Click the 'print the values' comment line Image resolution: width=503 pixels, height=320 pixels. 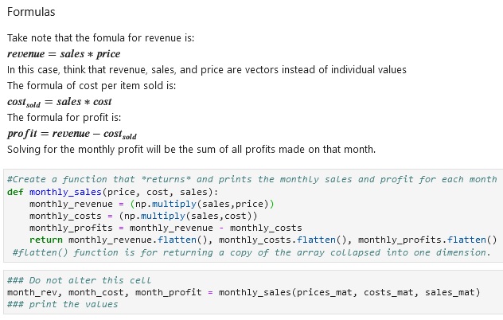coord(63,304)
